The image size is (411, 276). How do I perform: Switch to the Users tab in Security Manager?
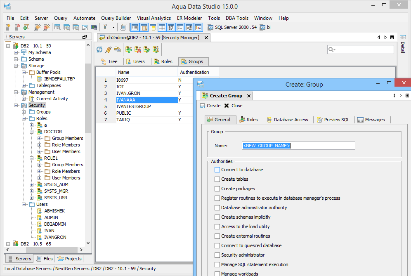point(135,61)
